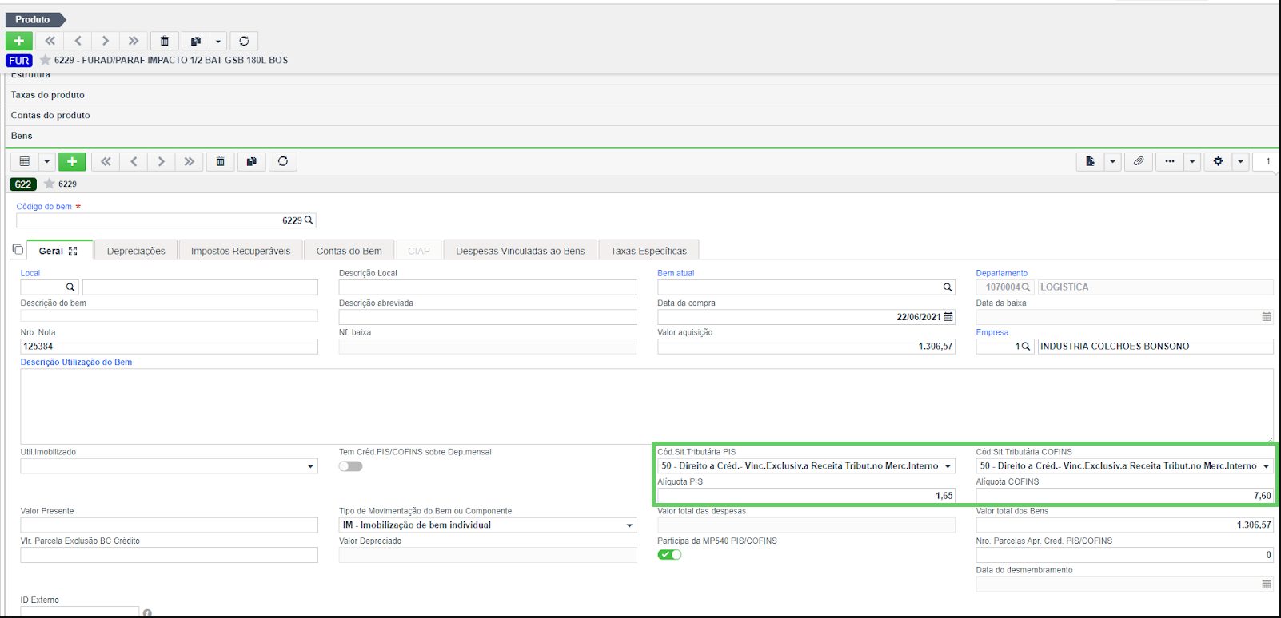Open attachments paperclip icon
The height and width of the screenshot is (618, 1281).
1139,161
